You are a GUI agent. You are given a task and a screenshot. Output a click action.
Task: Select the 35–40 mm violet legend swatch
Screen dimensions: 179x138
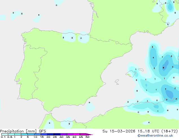[x=70, y=134]
